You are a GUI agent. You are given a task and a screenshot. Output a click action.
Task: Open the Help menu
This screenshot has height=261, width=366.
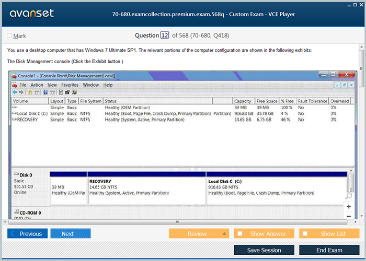[108, 85]
